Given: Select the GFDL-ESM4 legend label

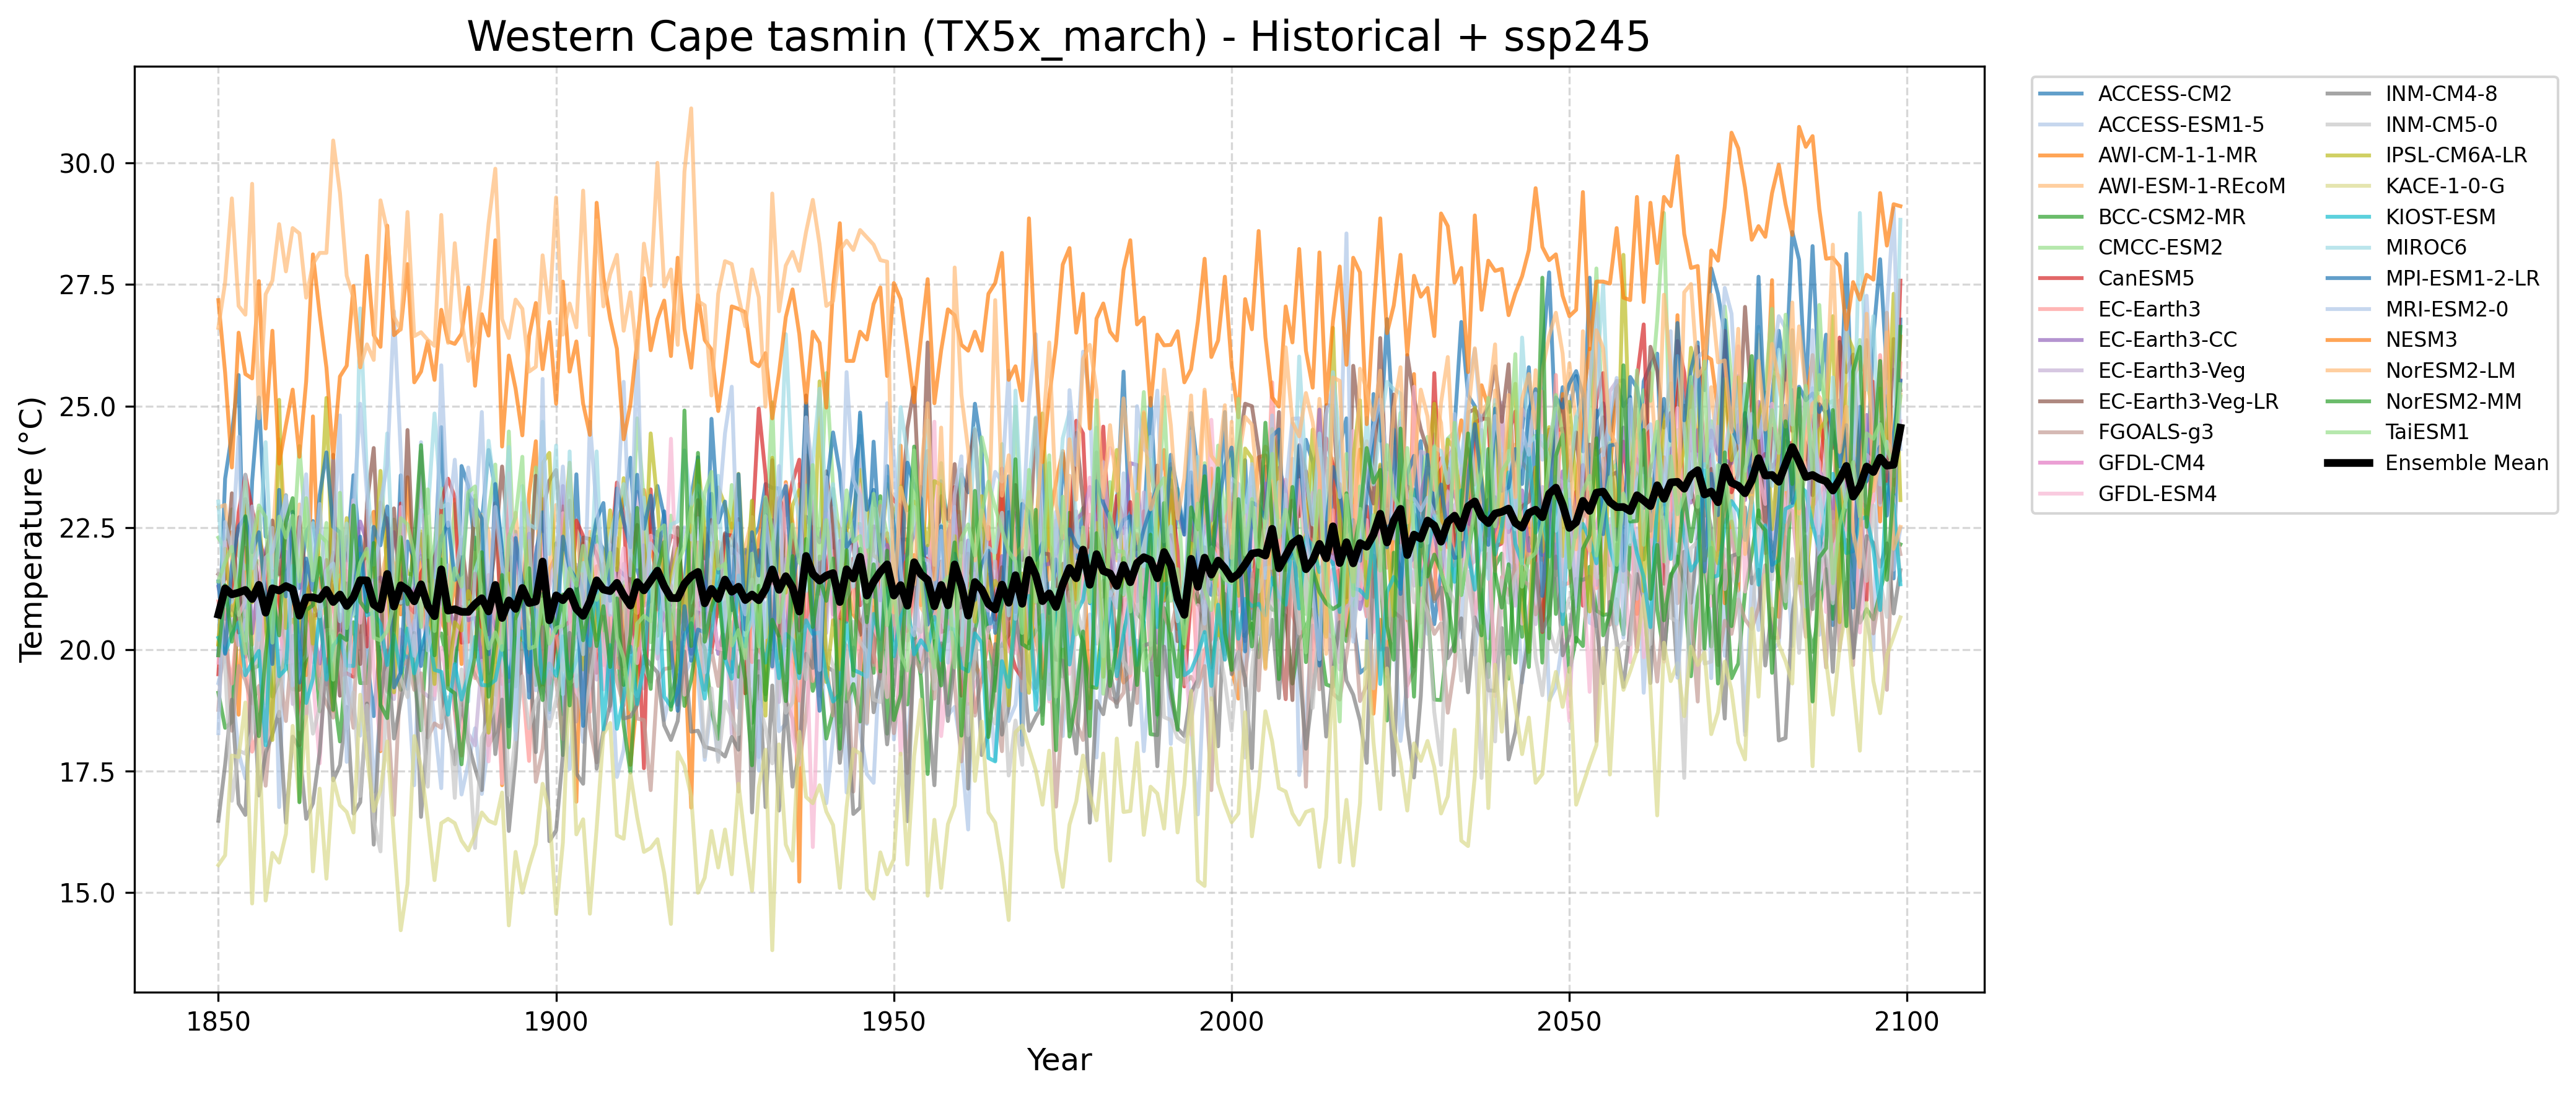Looking at the screenshot, I should coord(2157,494).
